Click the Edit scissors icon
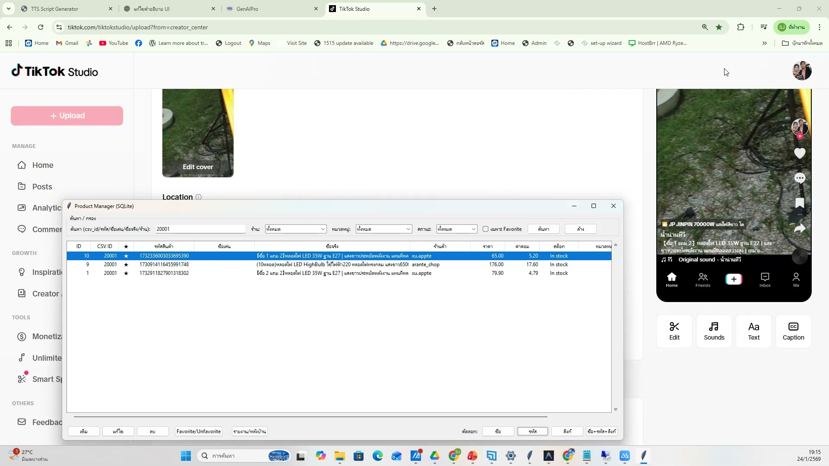 [x=674, y=327]
